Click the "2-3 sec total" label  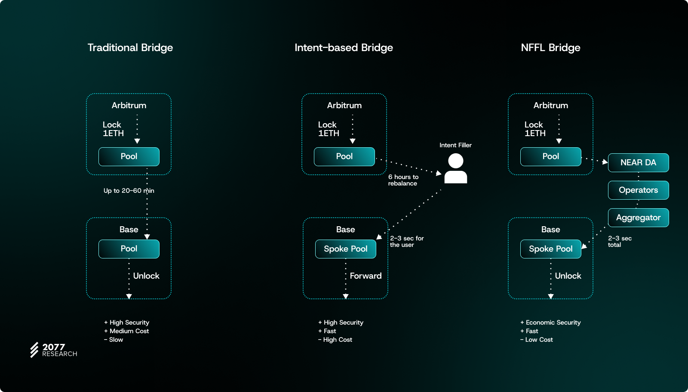pos(619,241)
